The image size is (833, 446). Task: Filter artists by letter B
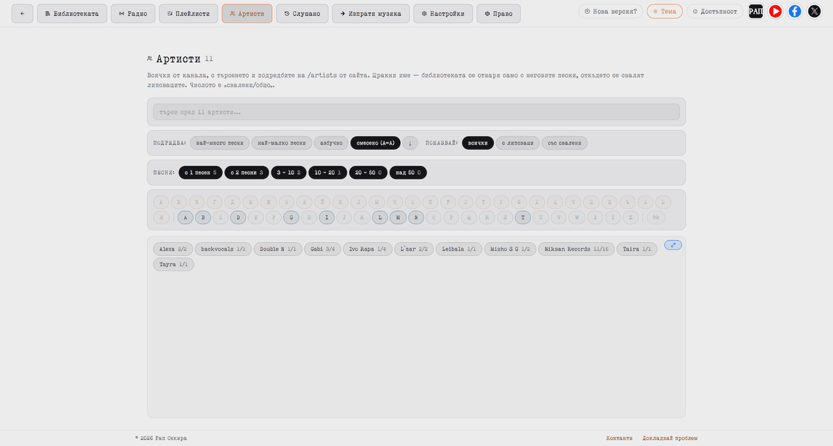203,217
